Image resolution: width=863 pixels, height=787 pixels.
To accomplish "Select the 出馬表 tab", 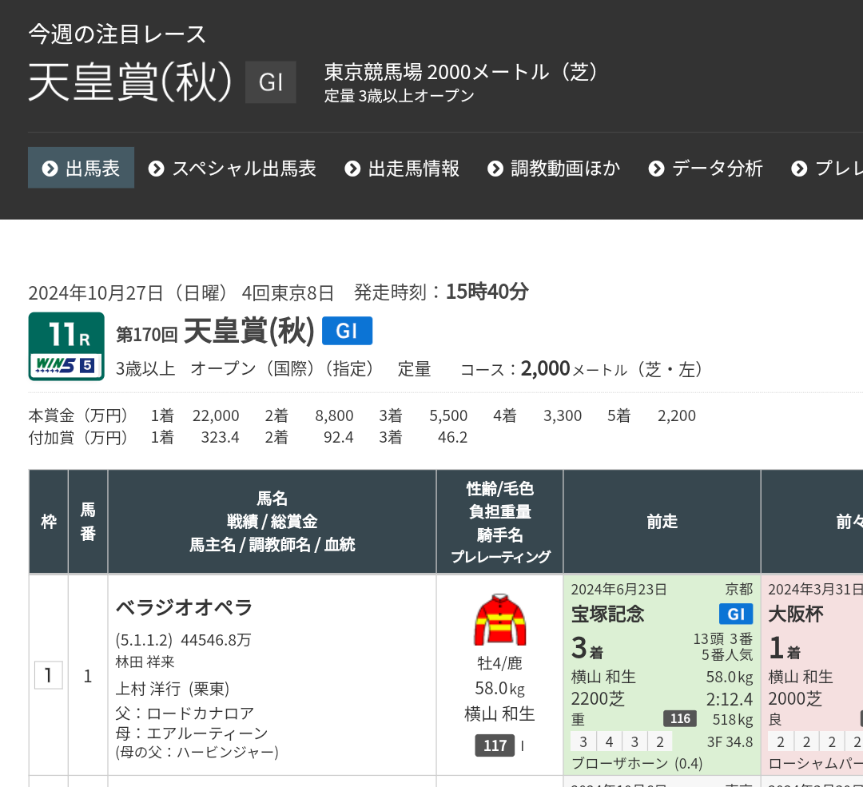I will (x=81, y=169).
